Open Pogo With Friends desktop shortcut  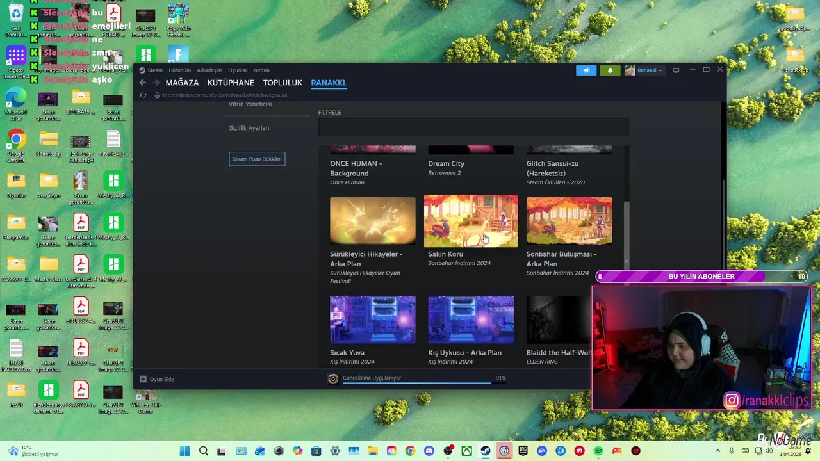178,20
